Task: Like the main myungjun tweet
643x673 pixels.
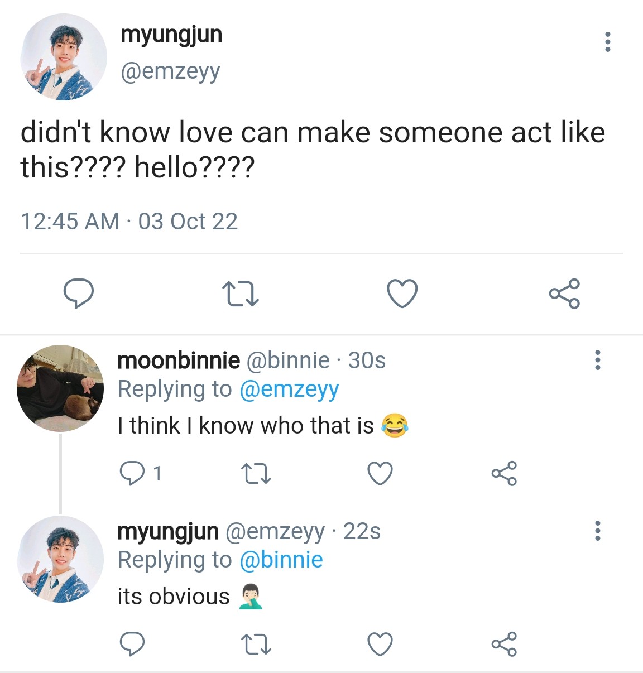Action: [402, 294]
